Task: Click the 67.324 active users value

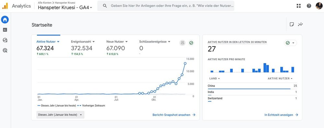Action: pyautogui.click(x=45, y=48)
